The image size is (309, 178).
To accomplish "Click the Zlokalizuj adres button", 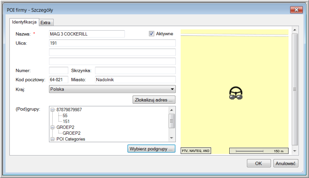I will pos(154,99).
